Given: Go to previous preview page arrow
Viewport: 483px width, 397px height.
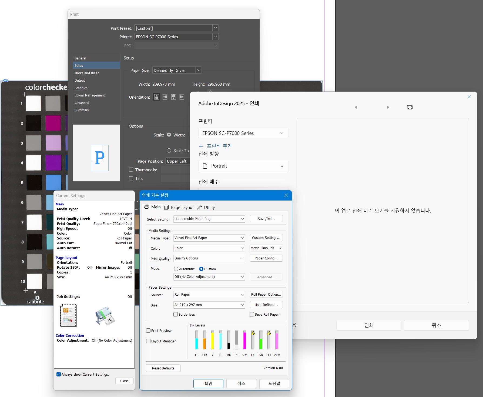Looking at the screenshot, I should [356, 107].
